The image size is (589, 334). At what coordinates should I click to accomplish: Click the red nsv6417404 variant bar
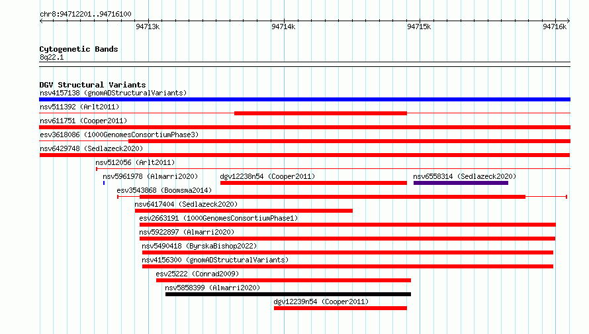(244, 211)
